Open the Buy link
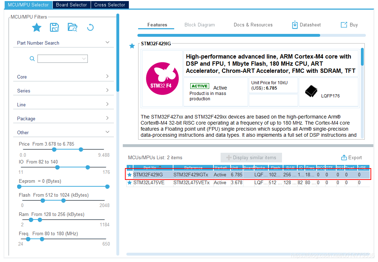378x262 pixels. coord(349,25)
